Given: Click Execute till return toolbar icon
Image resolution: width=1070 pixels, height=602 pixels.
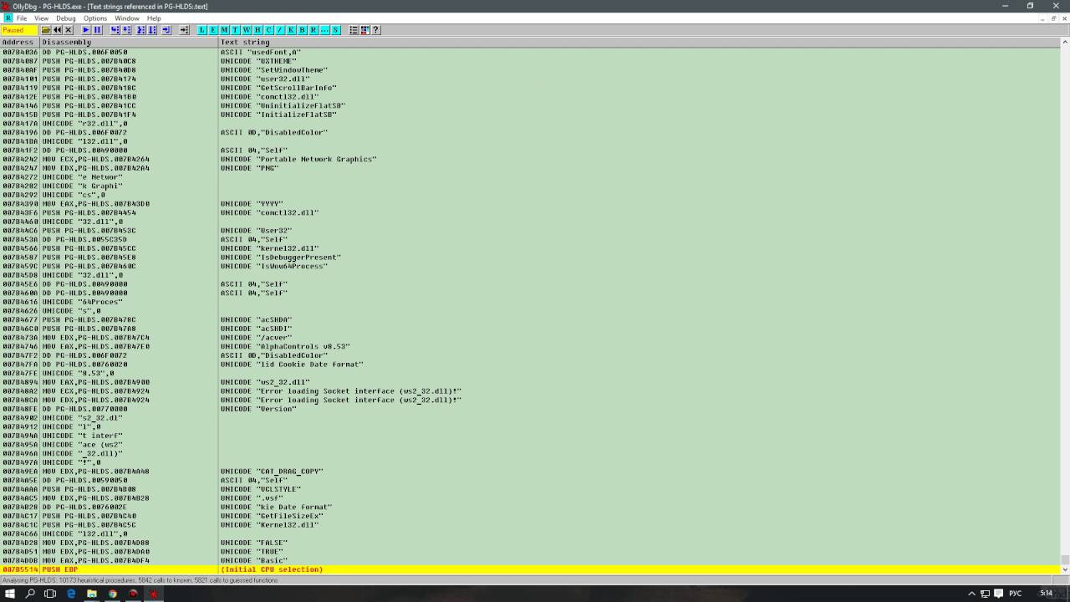Looking at the screenshot, I should 166,29.
